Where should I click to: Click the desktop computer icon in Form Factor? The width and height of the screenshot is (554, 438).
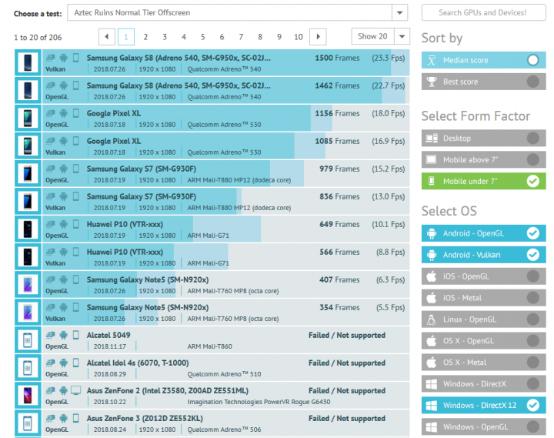point(432,139)
